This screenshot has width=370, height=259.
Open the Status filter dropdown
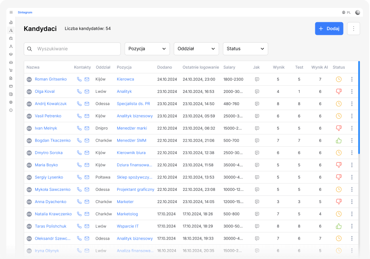point(245,49)
